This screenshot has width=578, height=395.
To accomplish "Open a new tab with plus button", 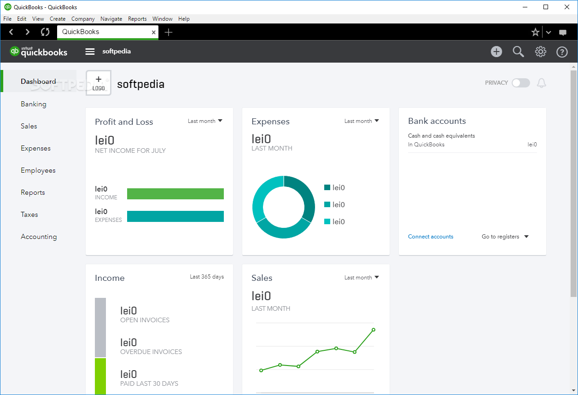I will coord(168,32).
